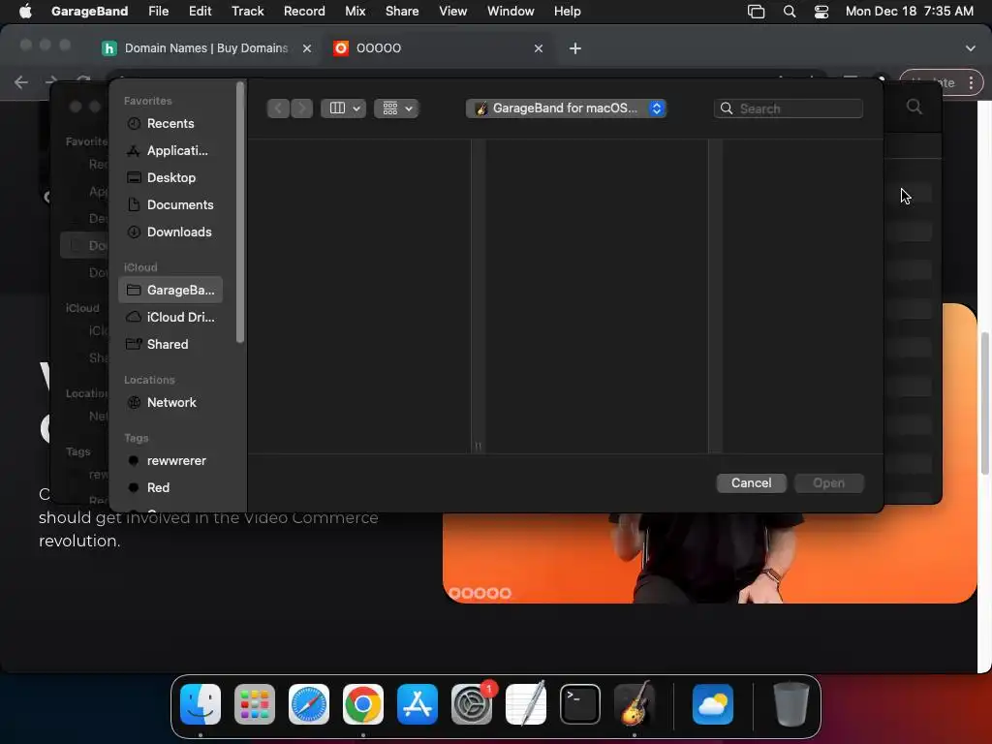992x744 pixels.
Task: Open the Share menu
Action: (402, 11)
